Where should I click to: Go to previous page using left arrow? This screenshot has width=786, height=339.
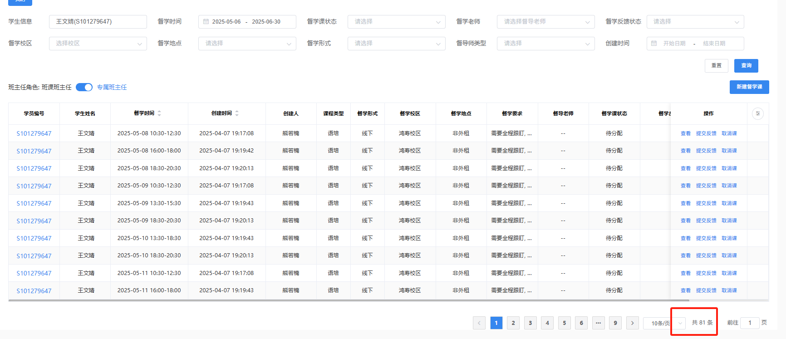(x=479, y=323)
